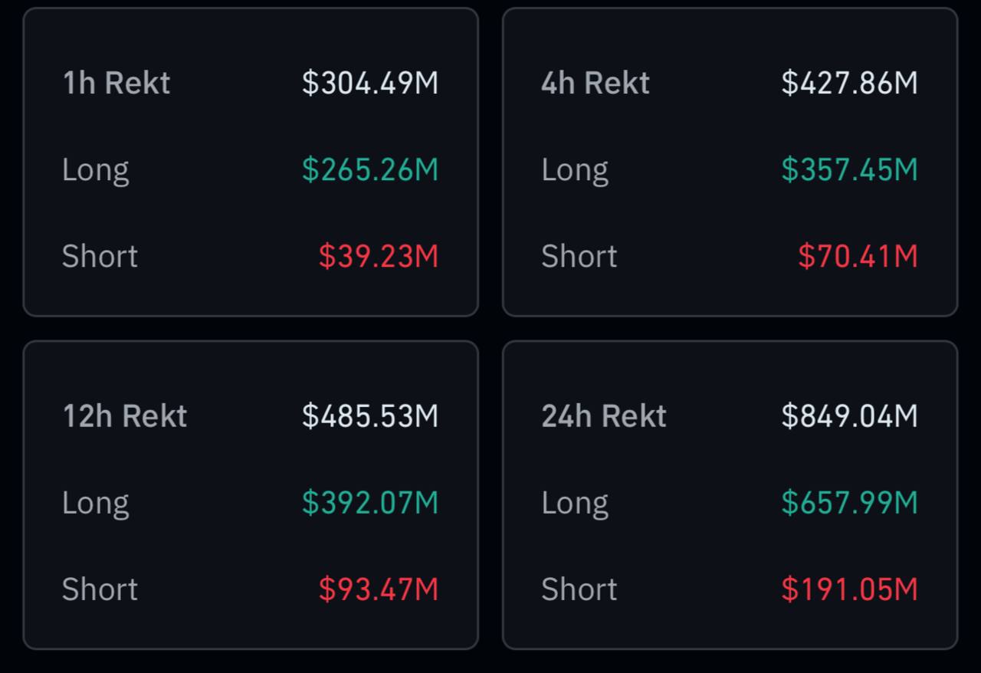Viewport: 981px width, 673px height.
Task: Tap the Short label in 4h card
Action: click(579, 256)
